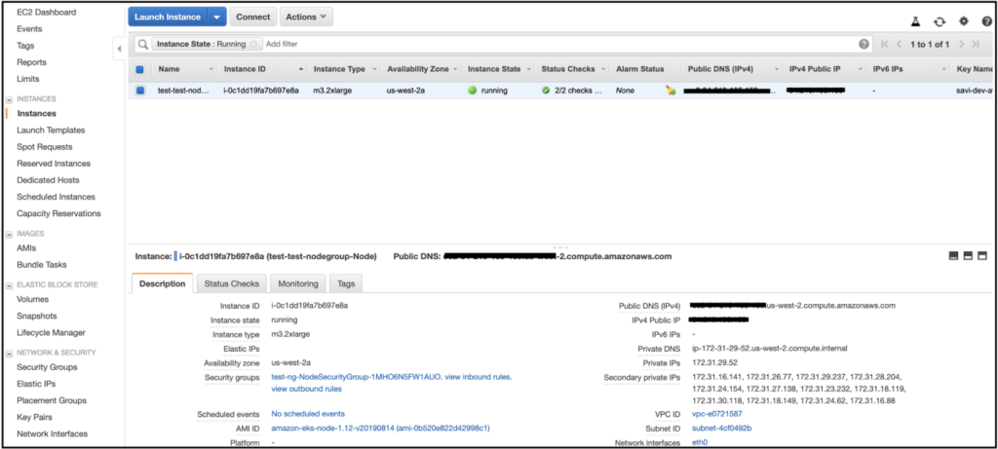Go to the last page of results
This screenshot has height=449, width=998.
(x=975, y=44)
